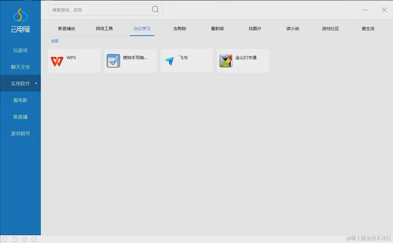Open 玩游戏 in the sidebar

tap(20, 50)
